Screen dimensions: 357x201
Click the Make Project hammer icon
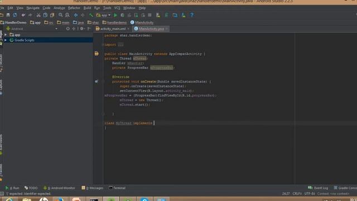[x=91, y=15]
